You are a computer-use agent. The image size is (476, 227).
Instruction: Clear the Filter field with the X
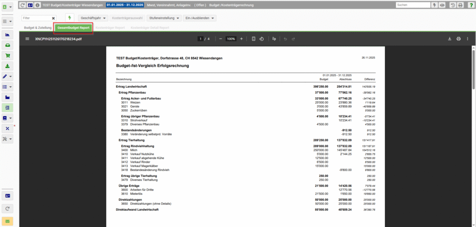tap(53, 18)
